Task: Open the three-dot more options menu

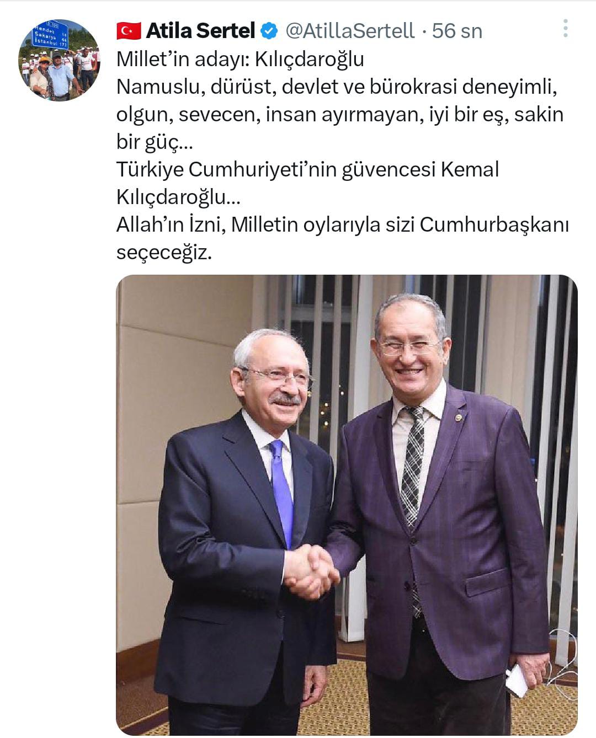Action: [565, 29]
